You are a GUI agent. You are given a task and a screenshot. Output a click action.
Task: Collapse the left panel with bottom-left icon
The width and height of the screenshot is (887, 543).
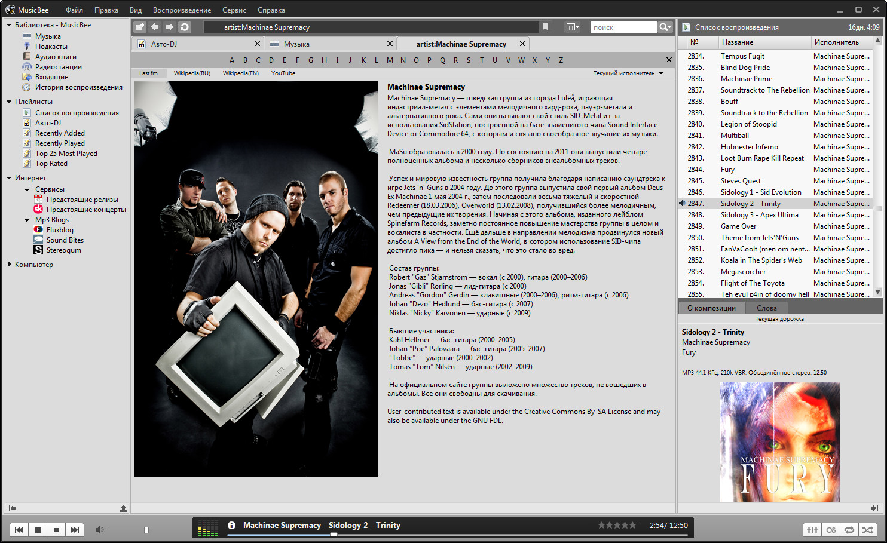11,508
